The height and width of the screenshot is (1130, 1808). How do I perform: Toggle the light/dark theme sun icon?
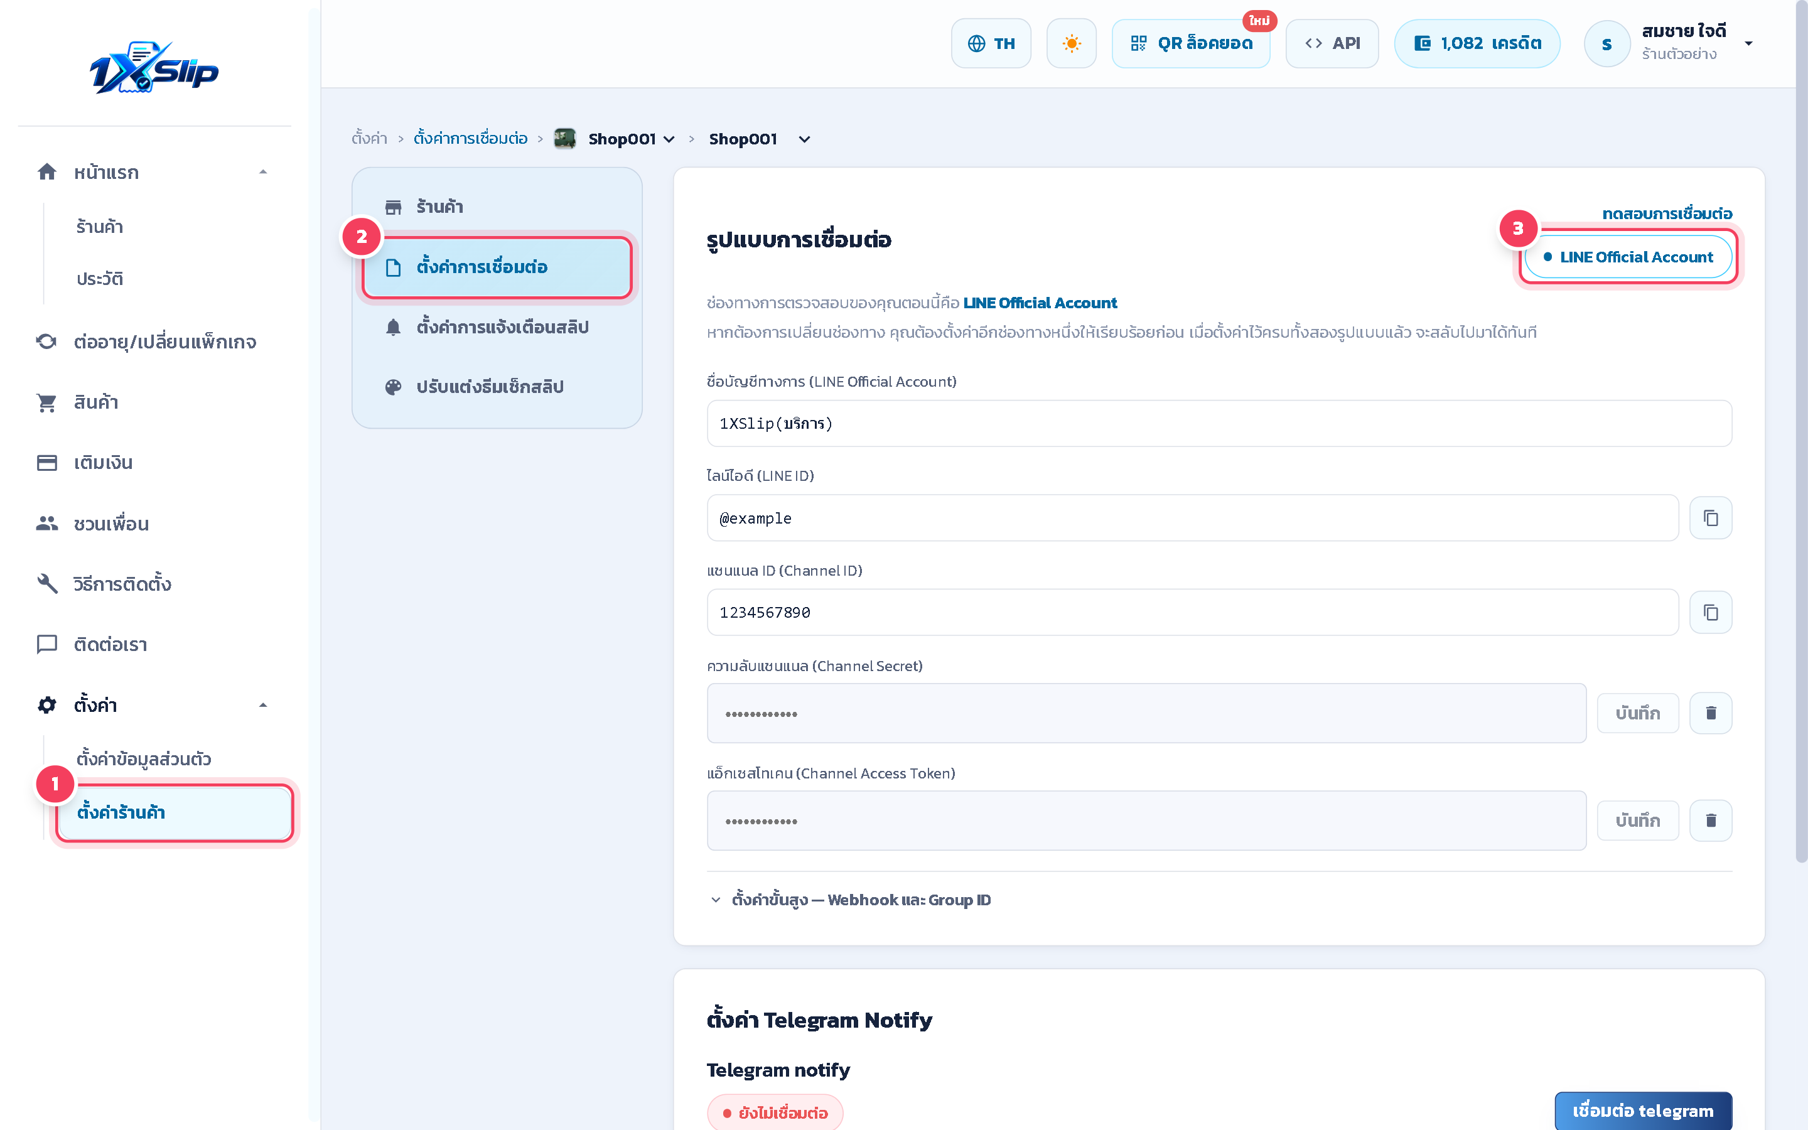(1072, 43)
